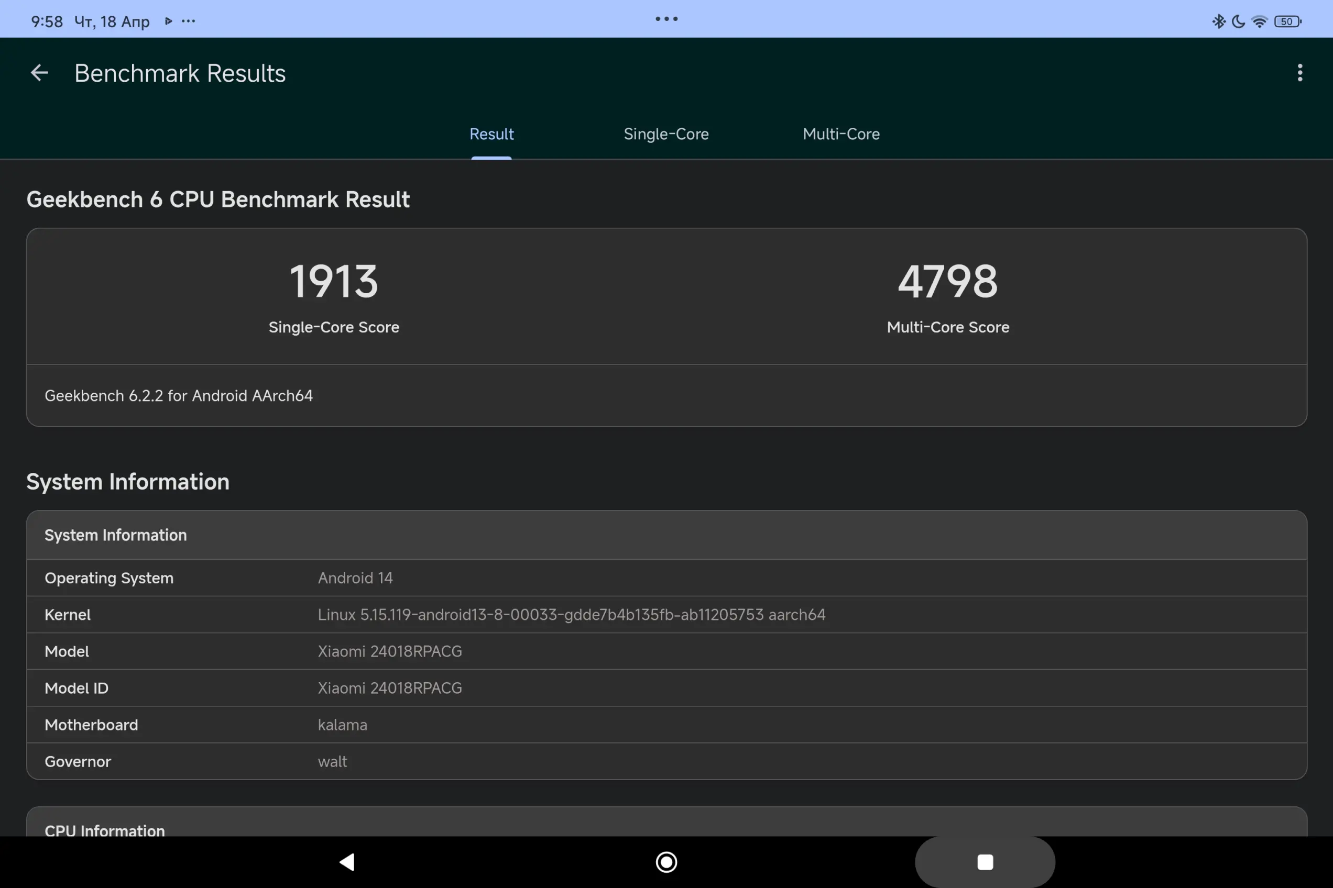1333x888 pixels.
Task: Tap the Kernel row in System Information
Action: click(x=666, y=615)
